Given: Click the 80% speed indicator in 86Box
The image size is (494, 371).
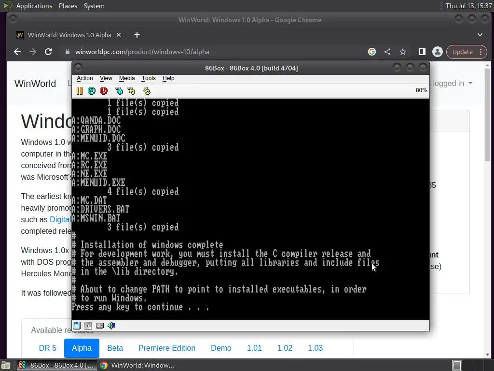Looking at the screenshot, I should coord(421,90).
